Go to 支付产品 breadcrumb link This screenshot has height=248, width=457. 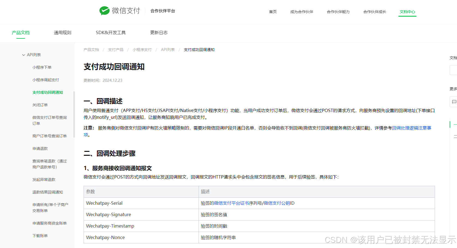(116, 50)
